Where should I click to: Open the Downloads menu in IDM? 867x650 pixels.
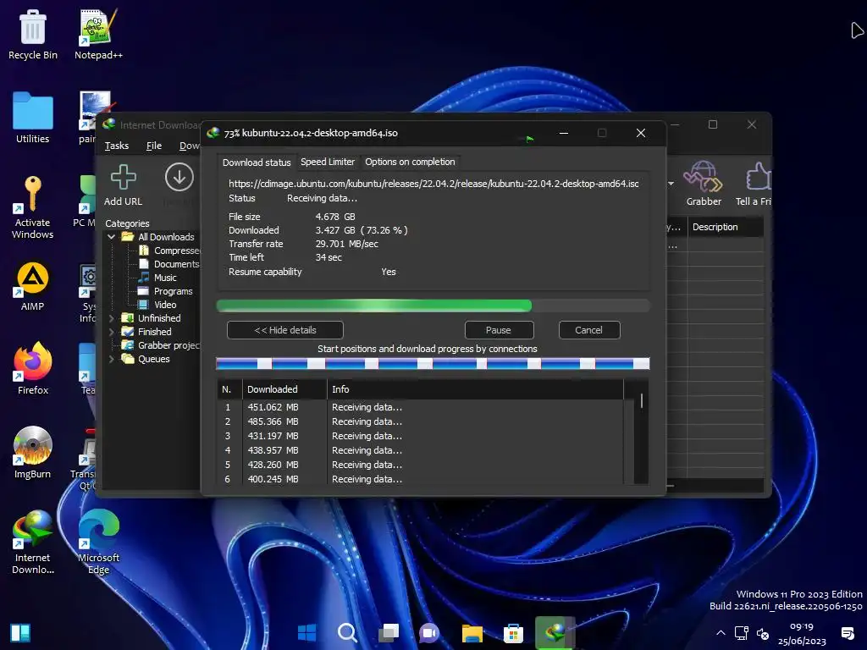click(190, 146)
